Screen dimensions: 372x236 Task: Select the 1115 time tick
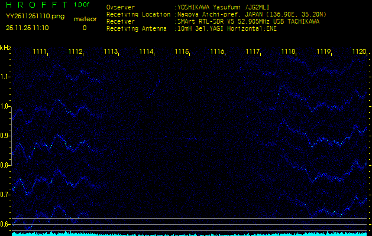(x=182, y=52)
